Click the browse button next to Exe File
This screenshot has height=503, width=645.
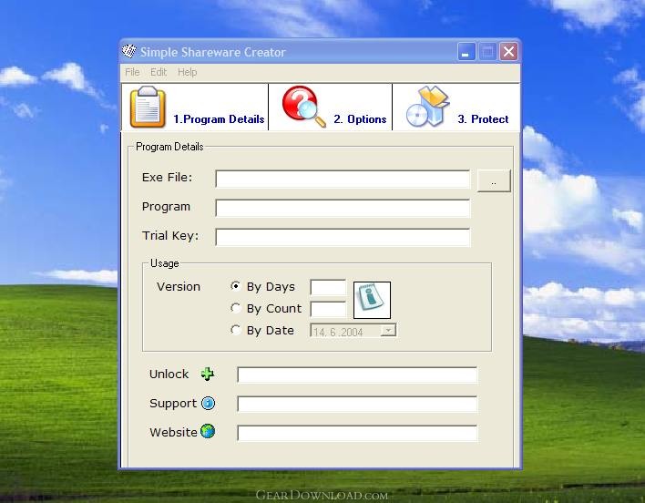click(x=494, y=180)
